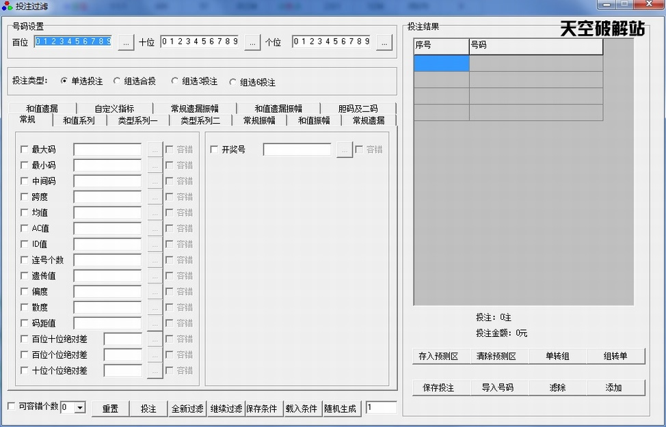The image size is (666, 427).
Task: Choose the 组选6投注 bet type
Action: pos(233,82)
